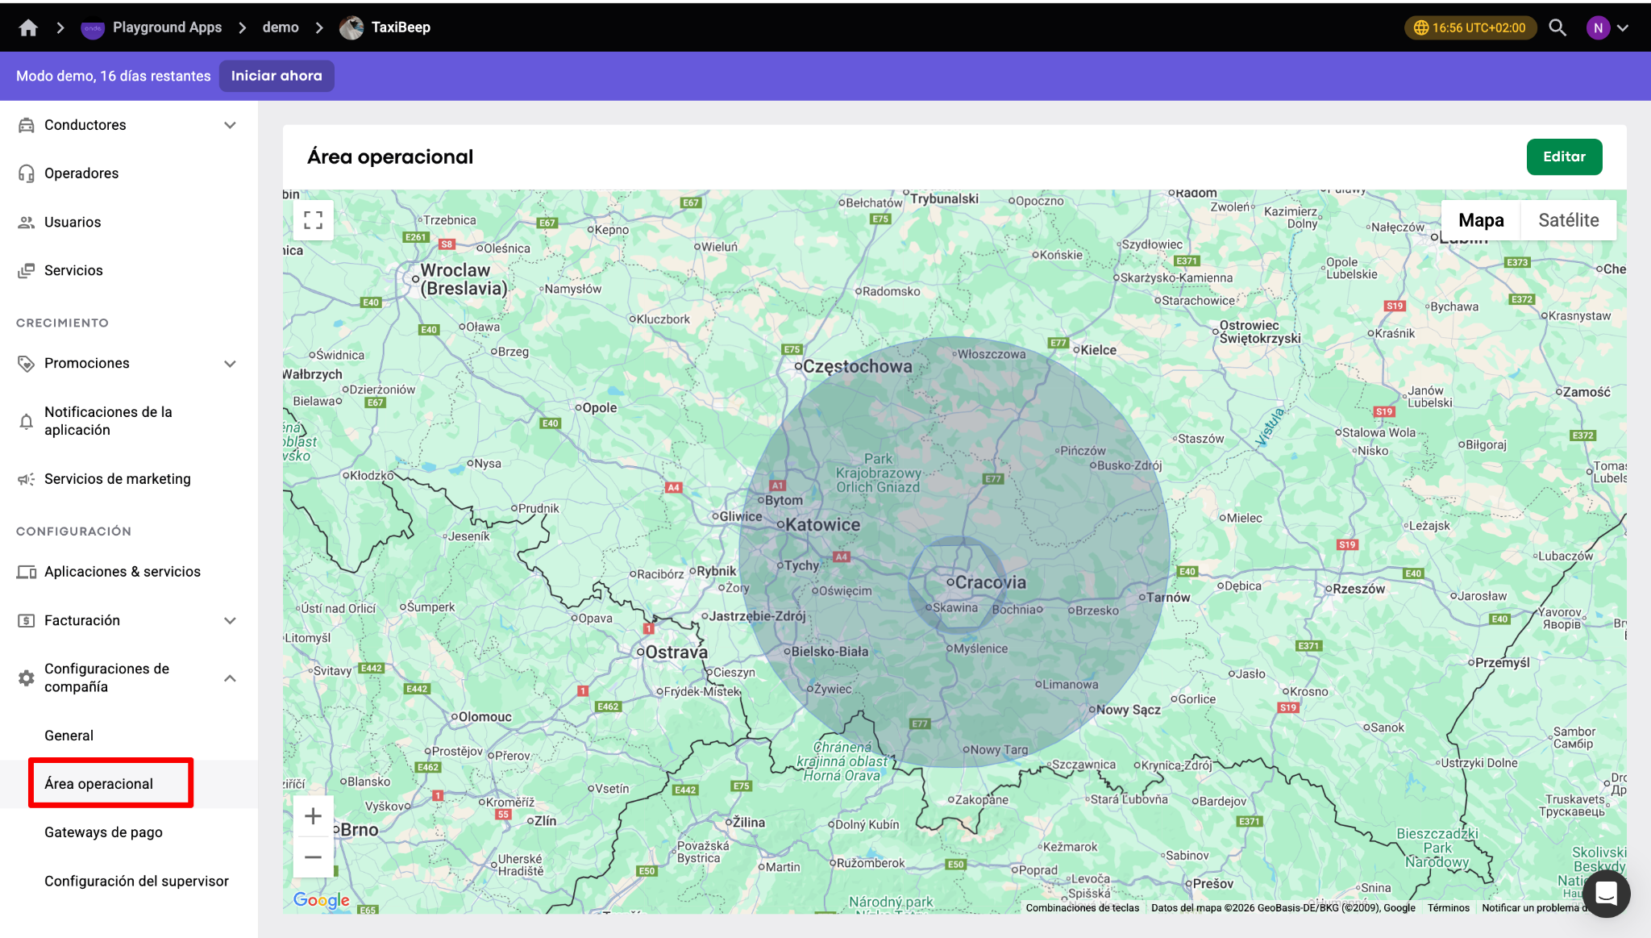Viewport: 1651px width, 938px height.
Task: Click the home icon in breadcrumb
Action: [x=28, y=27]
